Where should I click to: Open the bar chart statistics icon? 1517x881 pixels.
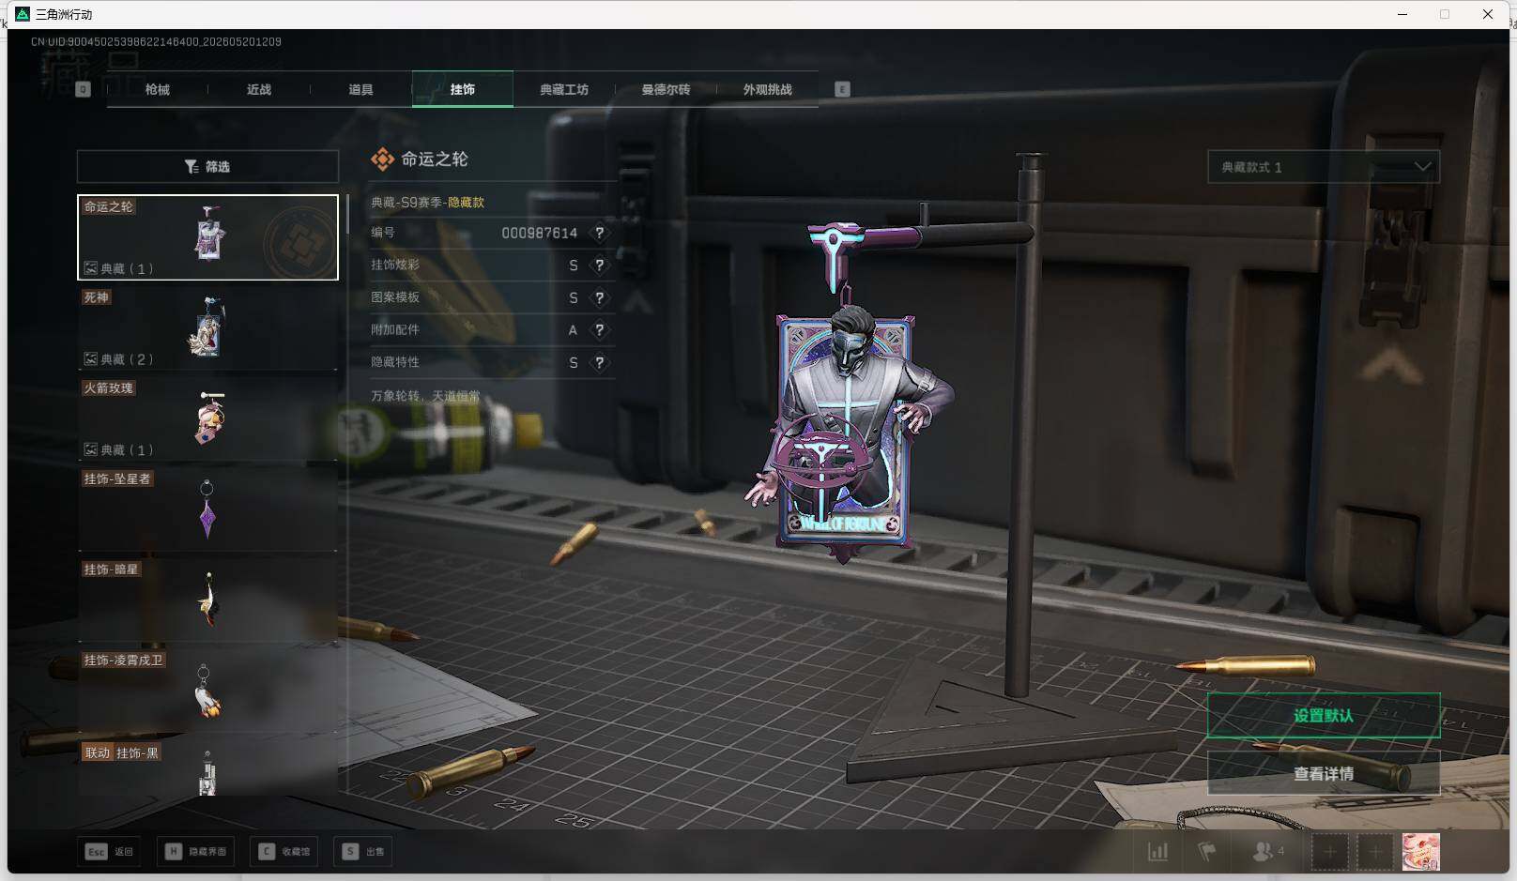click(x=1158, y=852)
